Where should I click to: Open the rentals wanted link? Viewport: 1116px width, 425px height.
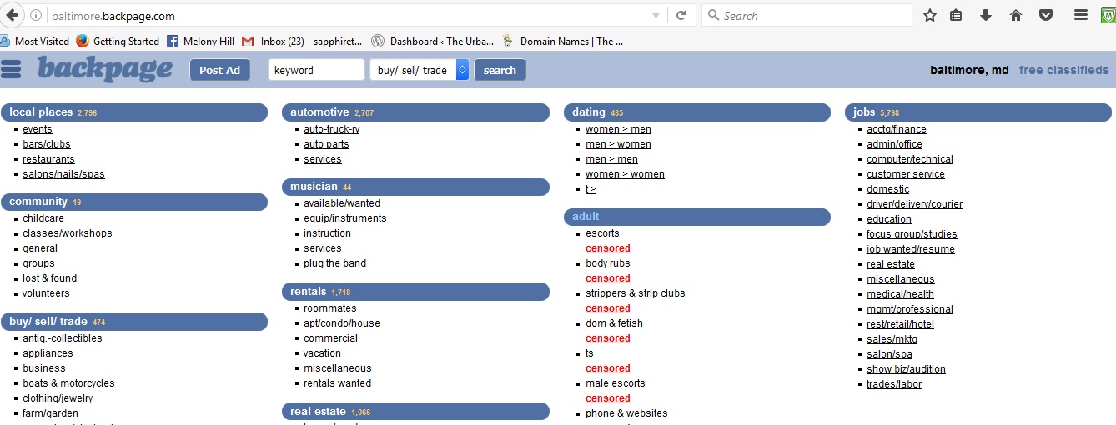pyautogui.click(x=338, y=383)
